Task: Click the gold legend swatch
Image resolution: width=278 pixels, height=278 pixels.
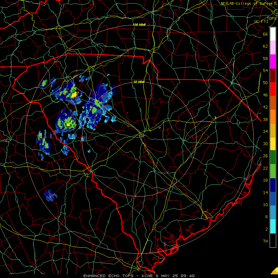Action: 273,130
